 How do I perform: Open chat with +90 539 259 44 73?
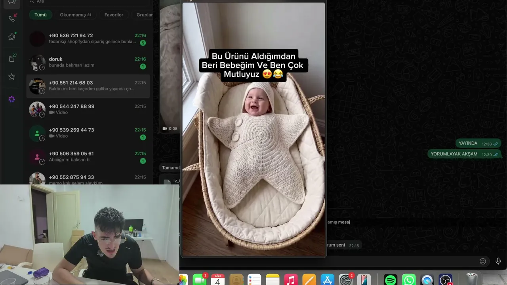tap(88, 133)
